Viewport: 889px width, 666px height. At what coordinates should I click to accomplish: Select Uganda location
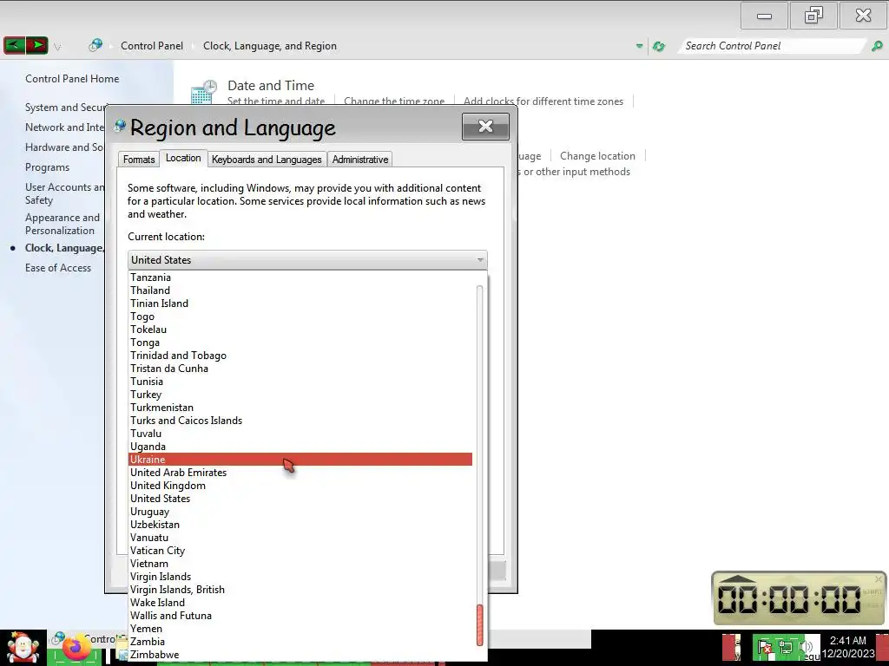[300, 447]
